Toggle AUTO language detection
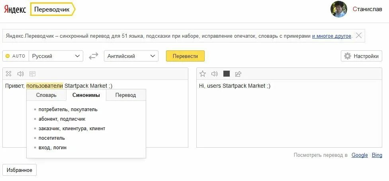The width and height of the screenshot is (389, 181). click(x=16, y=56)
